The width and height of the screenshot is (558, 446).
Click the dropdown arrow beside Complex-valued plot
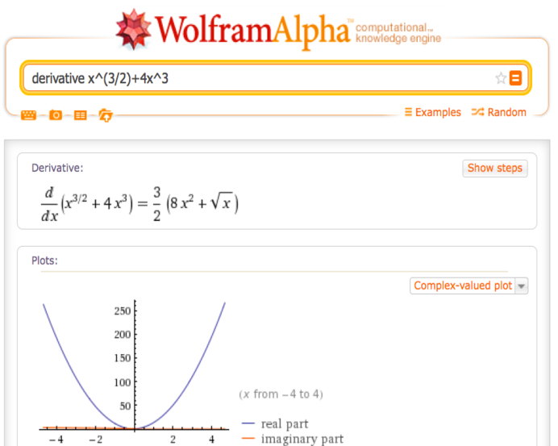pos(522,286)
